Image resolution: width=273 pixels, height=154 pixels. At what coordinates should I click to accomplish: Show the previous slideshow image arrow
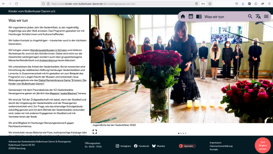[x=94, y=75]
